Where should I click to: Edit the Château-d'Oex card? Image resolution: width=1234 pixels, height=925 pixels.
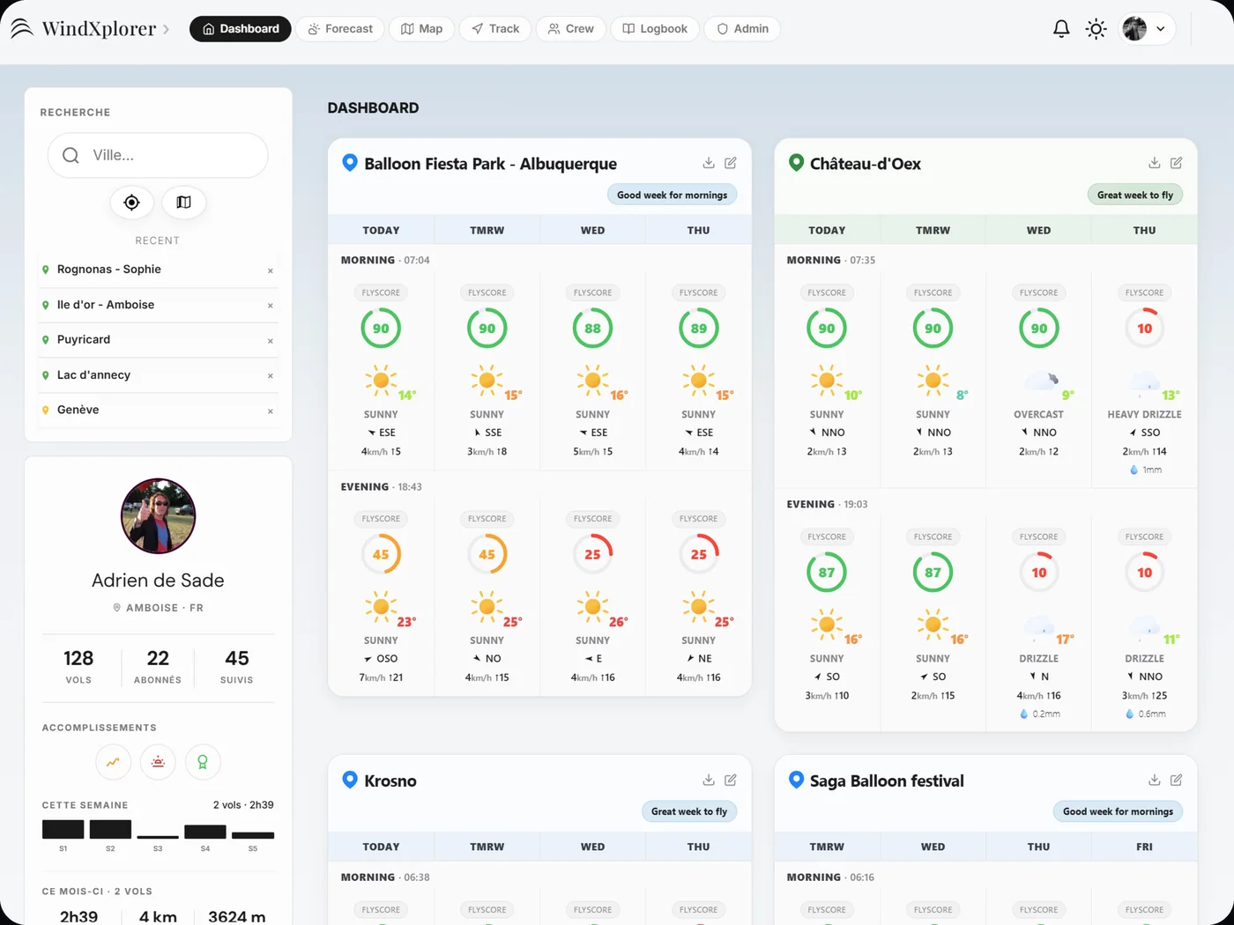1177,163
